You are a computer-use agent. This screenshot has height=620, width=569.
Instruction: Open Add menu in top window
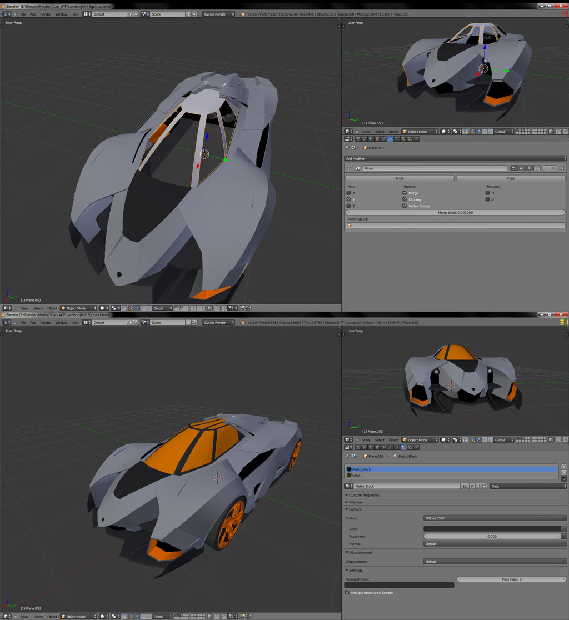click(33, 14)
